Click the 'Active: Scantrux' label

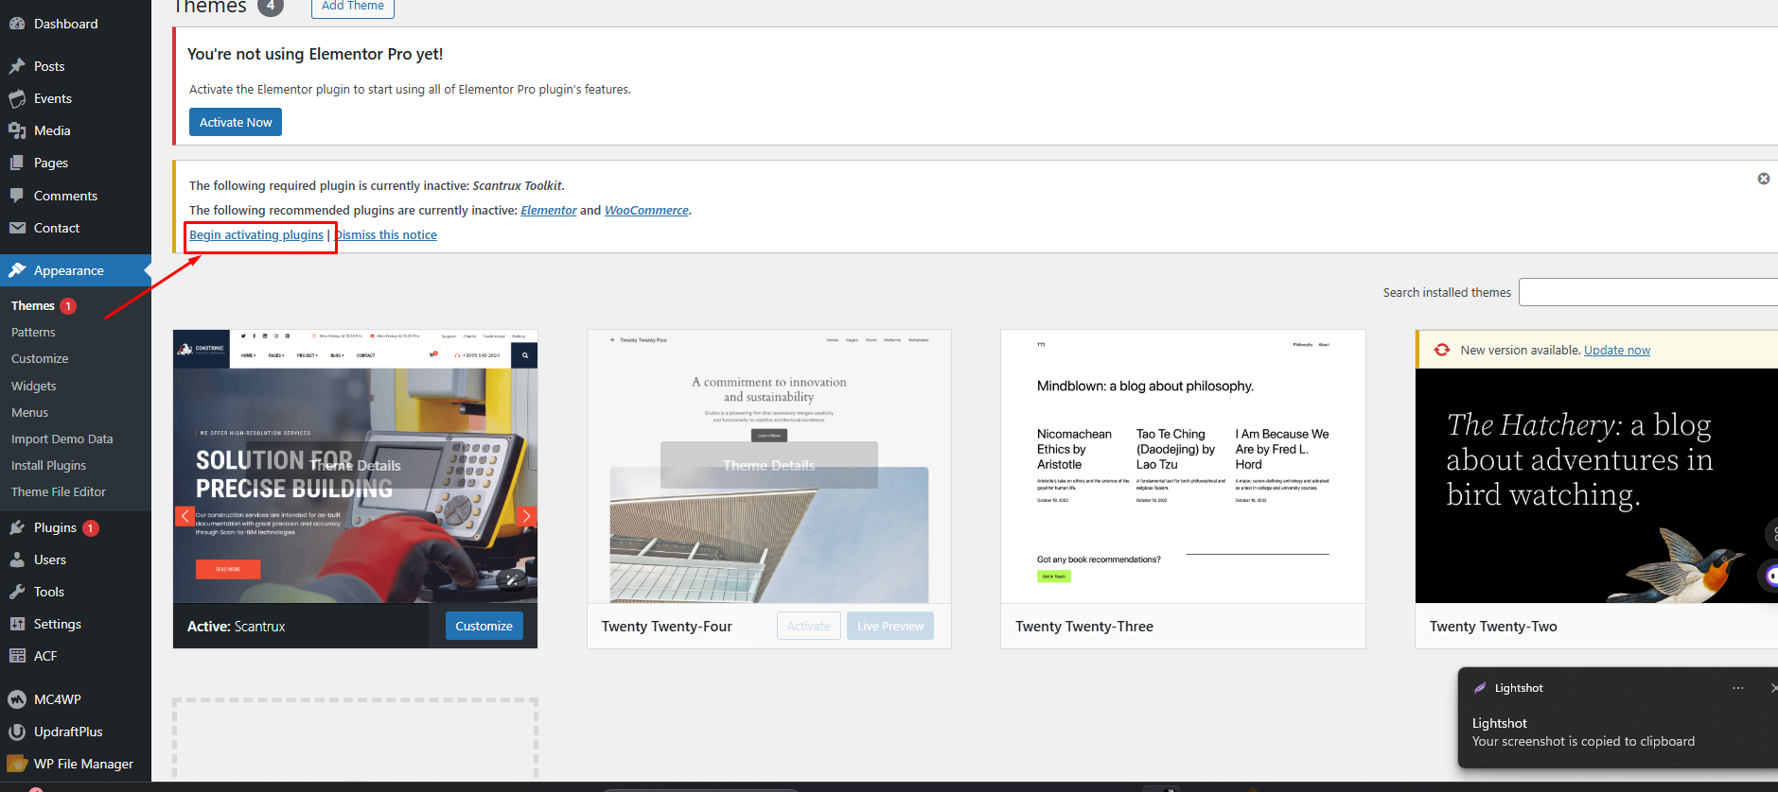236,626
